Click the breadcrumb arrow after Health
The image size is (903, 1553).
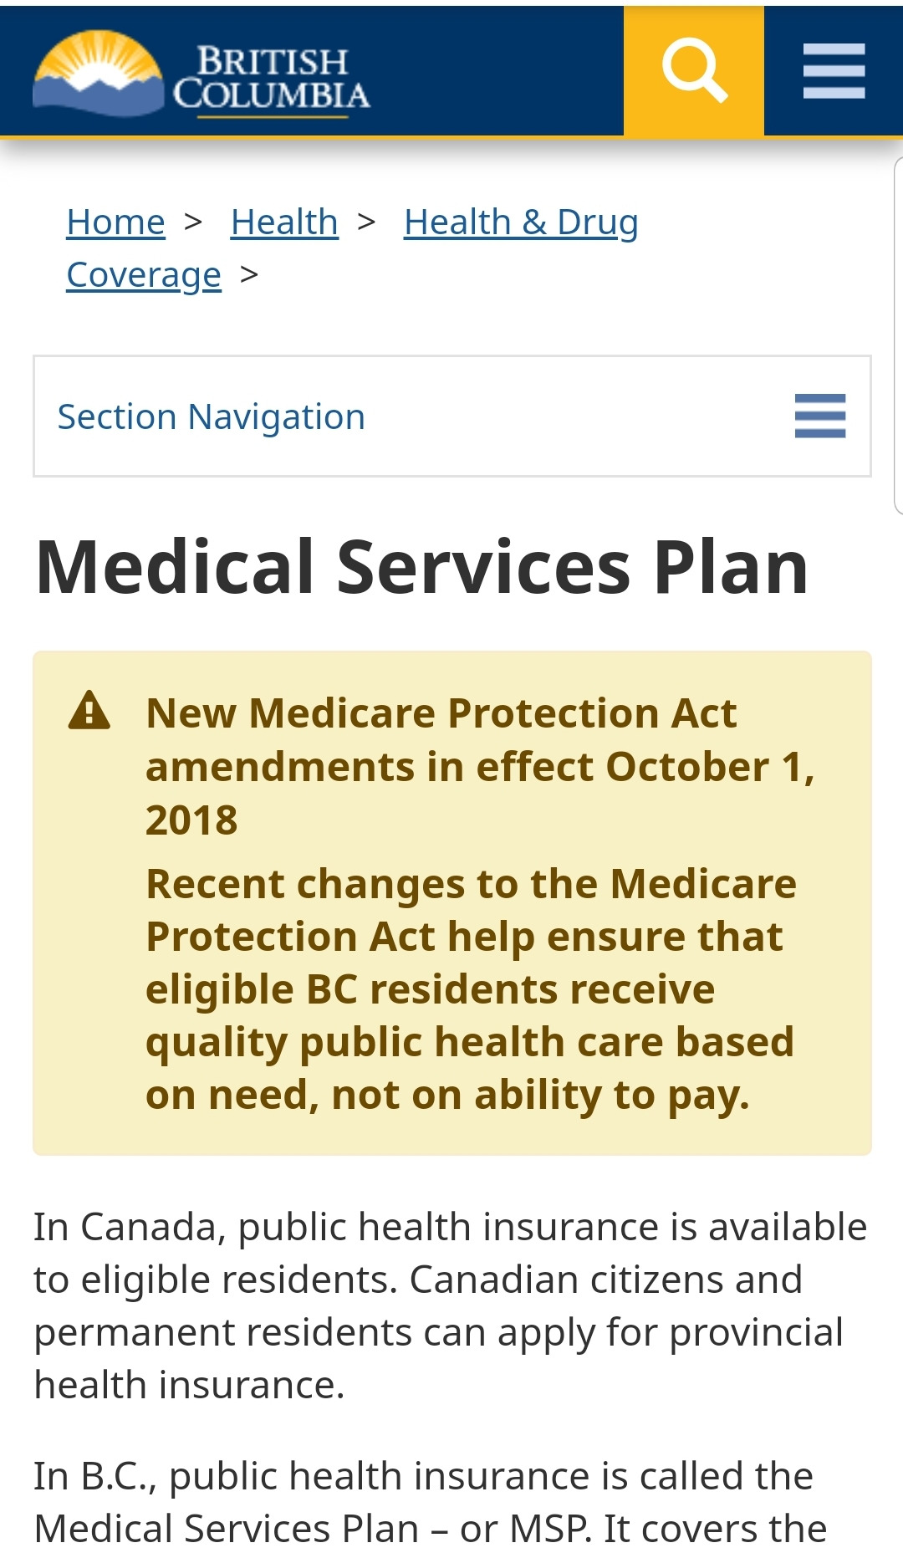click(x=366, y=222)
